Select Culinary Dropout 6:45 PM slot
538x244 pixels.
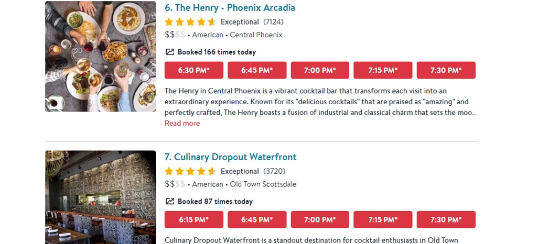pos(257,219)
